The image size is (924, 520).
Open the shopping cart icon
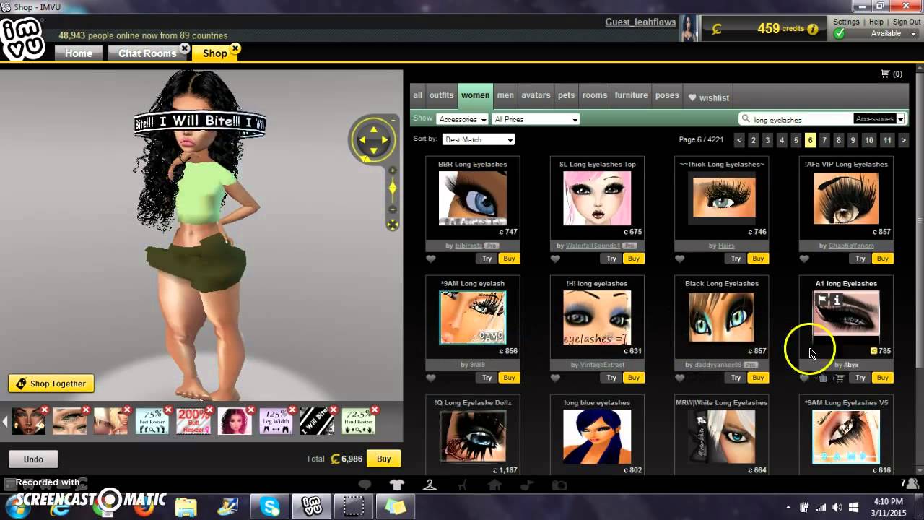pos(885,74)
